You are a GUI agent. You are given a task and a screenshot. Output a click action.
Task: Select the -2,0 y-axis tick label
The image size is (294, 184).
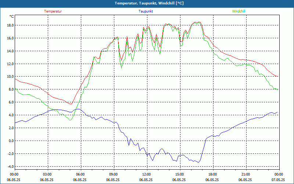(x=10, y=153)
